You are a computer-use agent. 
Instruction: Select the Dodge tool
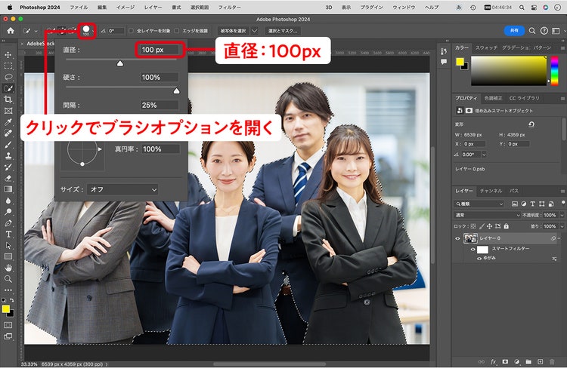[8, 212]
